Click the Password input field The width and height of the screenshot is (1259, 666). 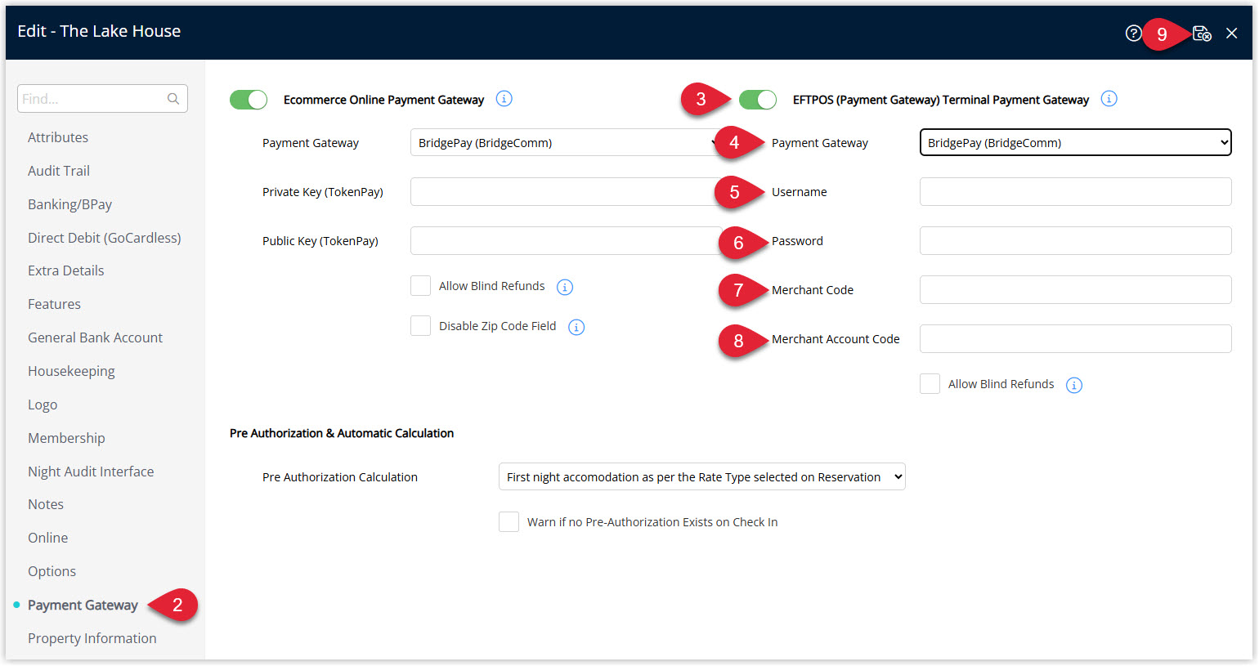[x=1075, y=240]
